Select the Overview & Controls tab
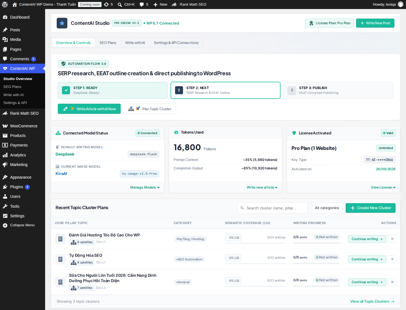Image resolution: width=406 pixels, height=310 pixels. [73, 43]
